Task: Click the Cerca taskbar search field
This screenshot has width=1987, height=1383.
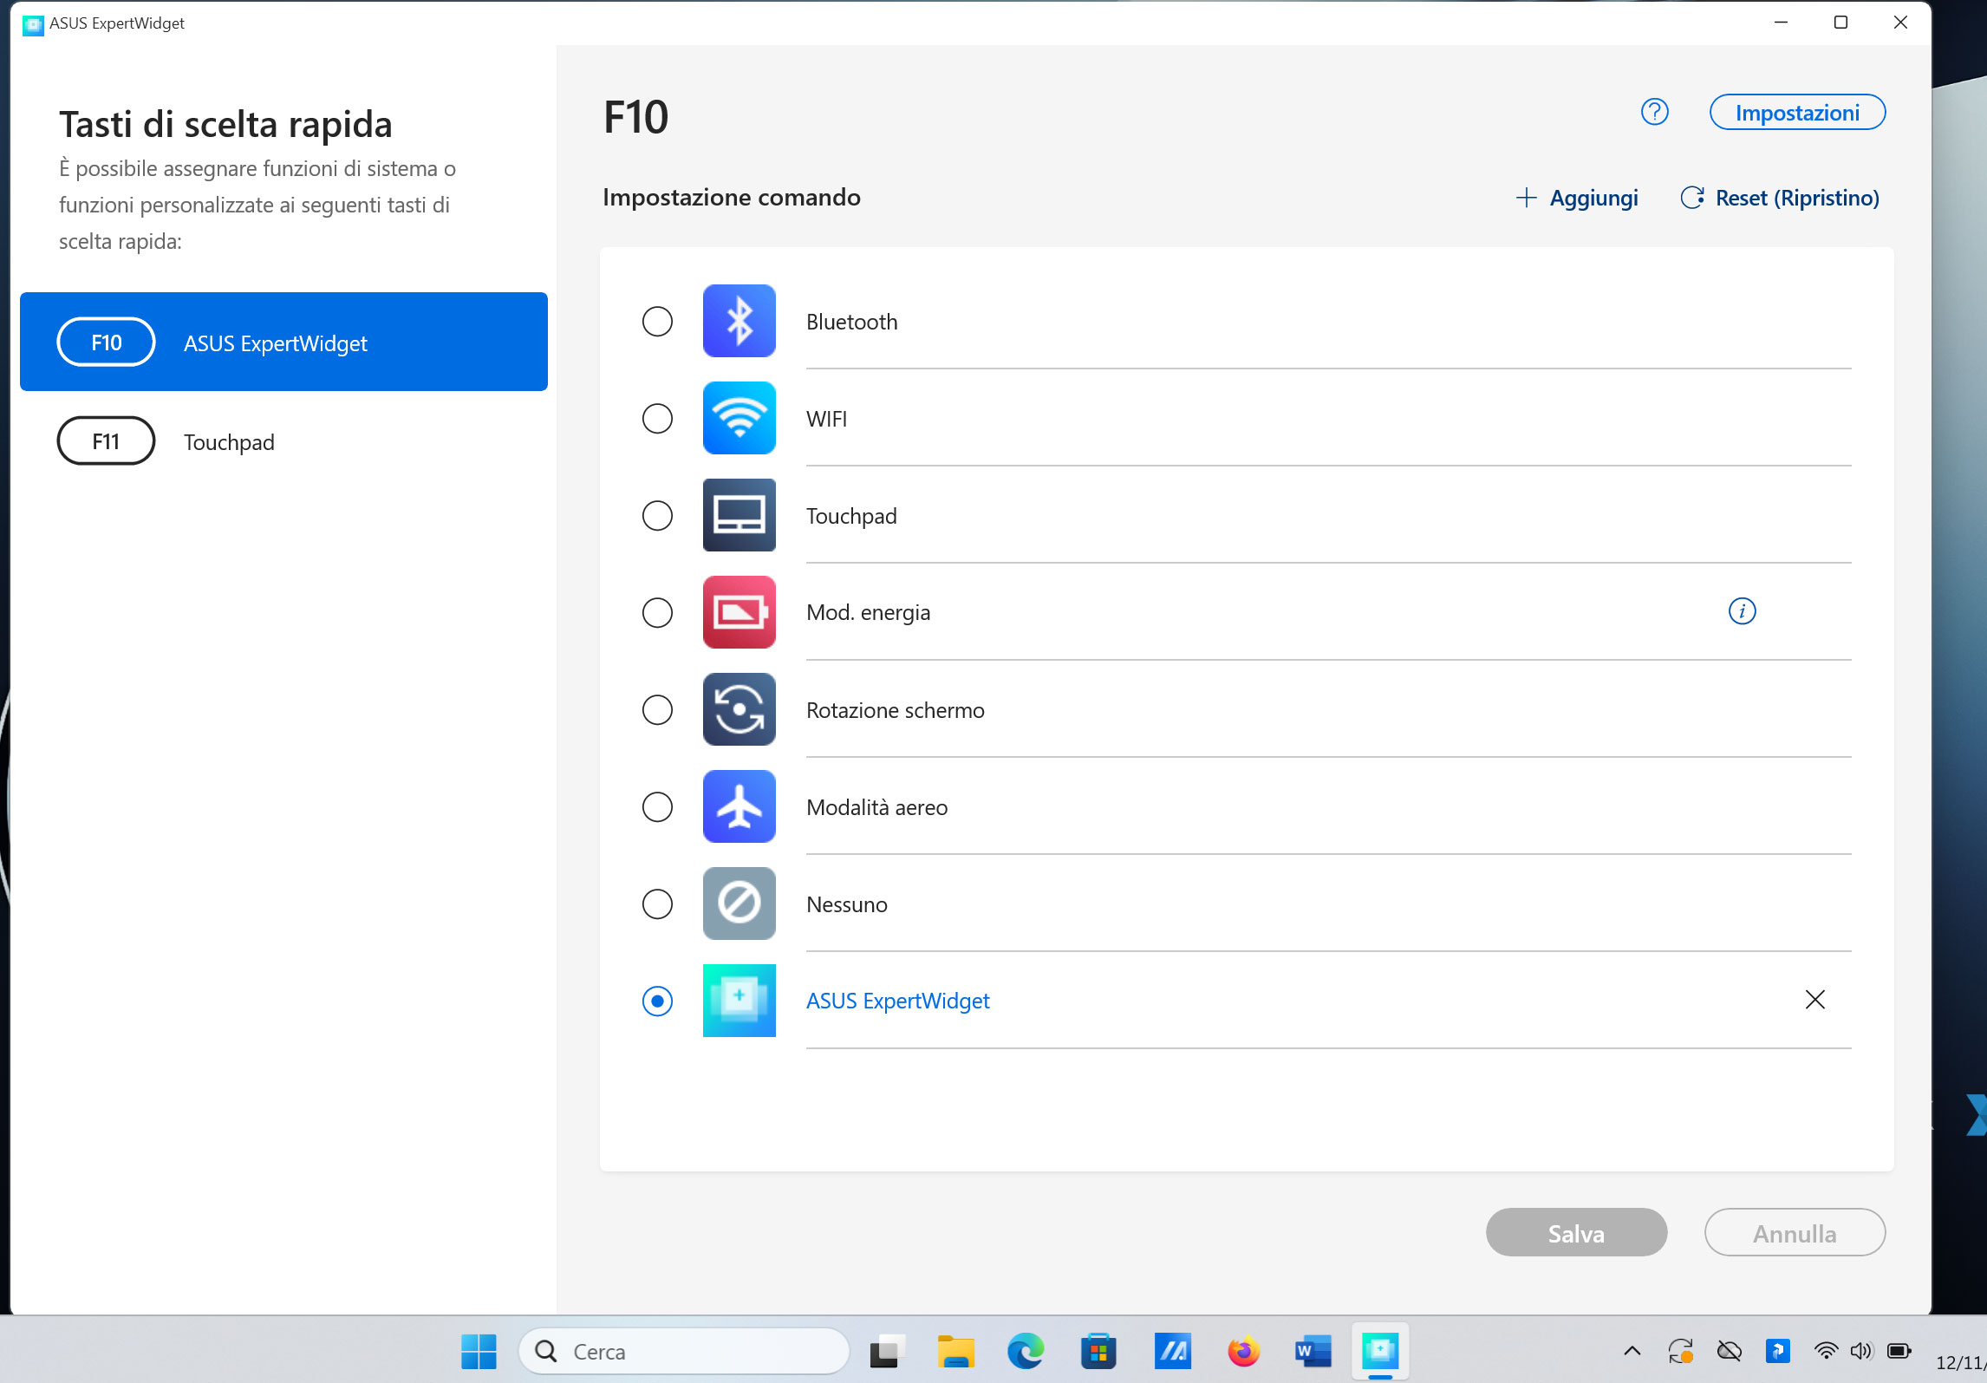Action: coord(685,1351)
